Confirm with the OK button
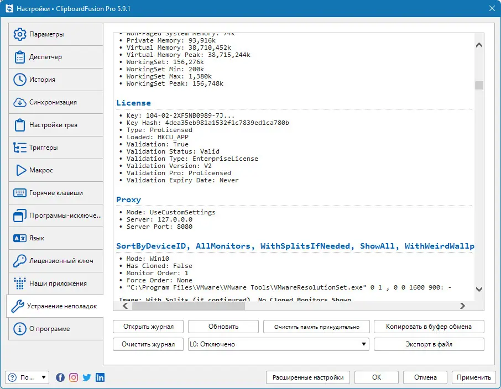Screen dimensions: 501x389 (x=377, y=377)
